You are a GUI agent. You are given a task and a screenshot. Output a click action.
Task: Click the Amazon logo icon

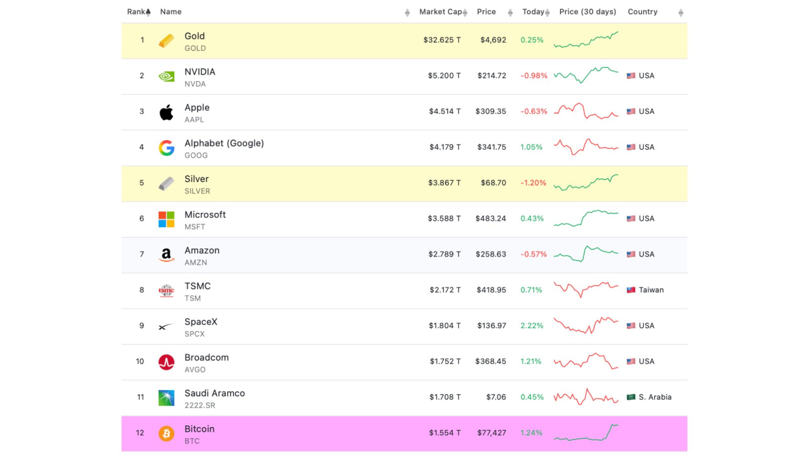(166, 255)
